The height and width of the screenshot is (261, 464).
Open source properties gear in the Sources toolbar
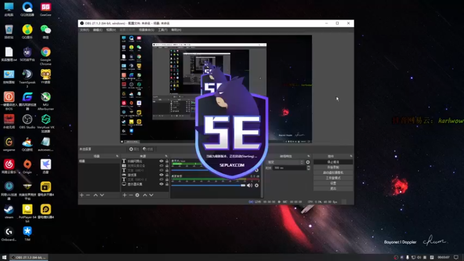pos(137,195)
